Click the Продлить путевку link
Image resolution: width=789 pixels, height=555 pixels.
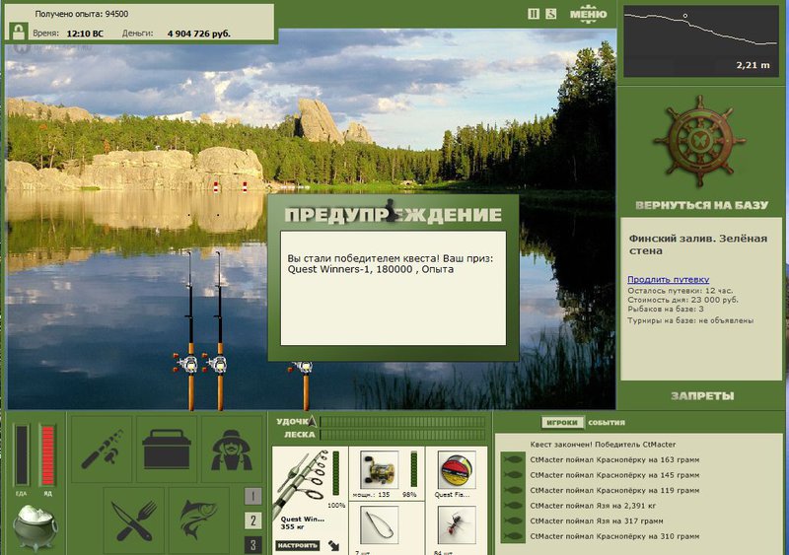[669, 279]
